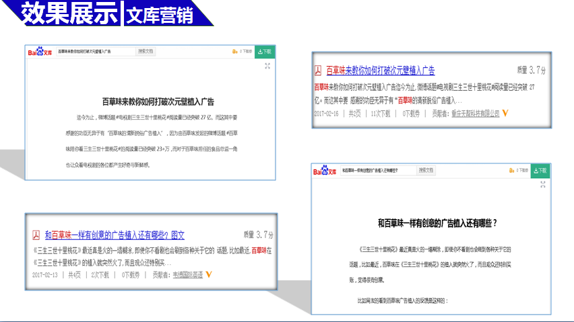The width and height of the screenshot is (574, 322).
Task: Click 共4页 page count text
Action: [x=74, y=275]
